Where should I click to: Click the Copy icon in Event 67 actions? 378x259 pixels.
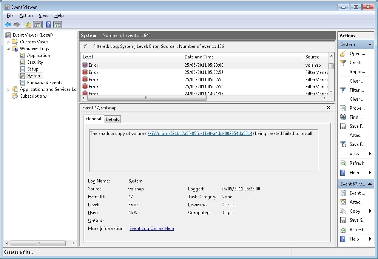point(343,211)
